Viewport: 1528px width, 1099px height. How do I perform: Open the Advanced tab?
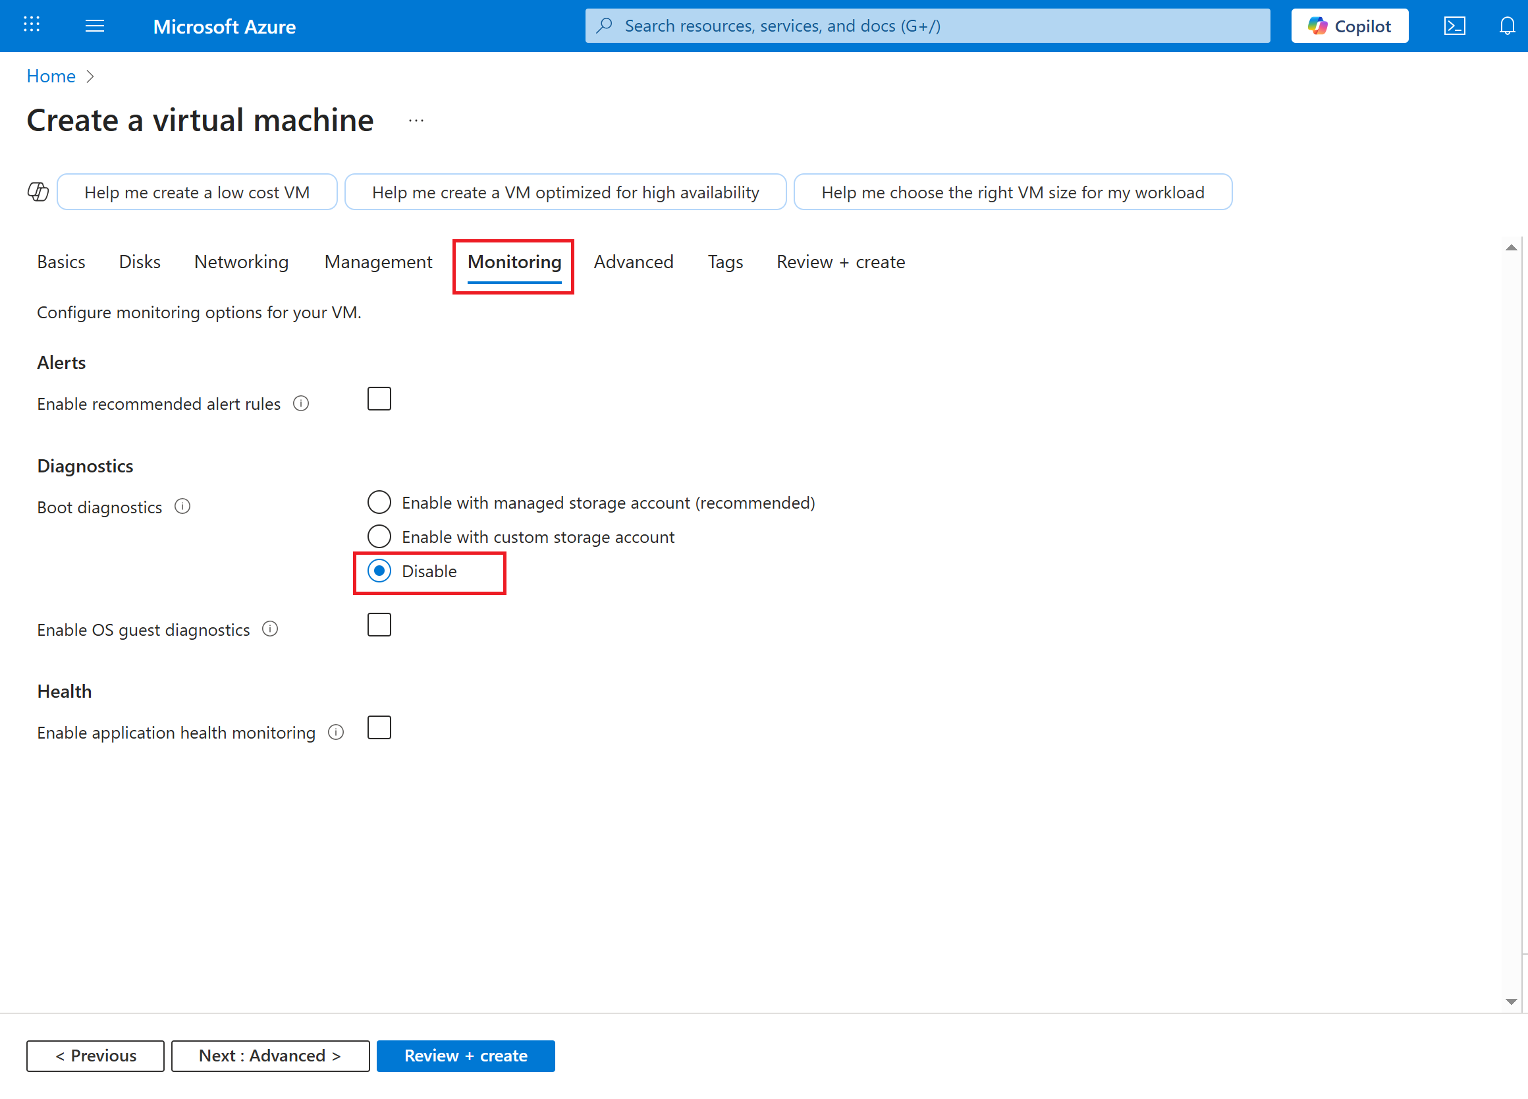point(634,262)
